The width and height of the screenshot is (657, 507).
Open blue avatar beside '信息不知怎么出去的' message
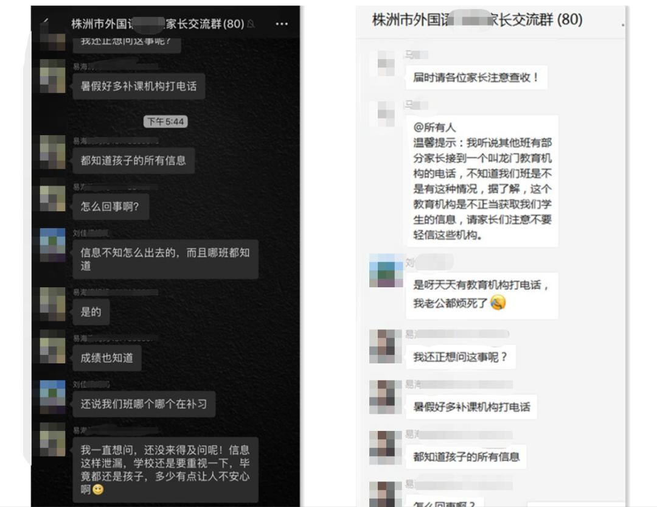pyautogui.click(x=52, y=245)
